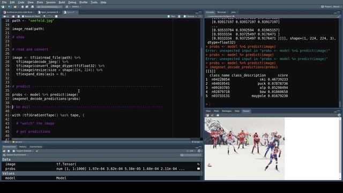This screenshot has width=343, height=193.
Task: Open the Session menu
Action: (51, 2)
